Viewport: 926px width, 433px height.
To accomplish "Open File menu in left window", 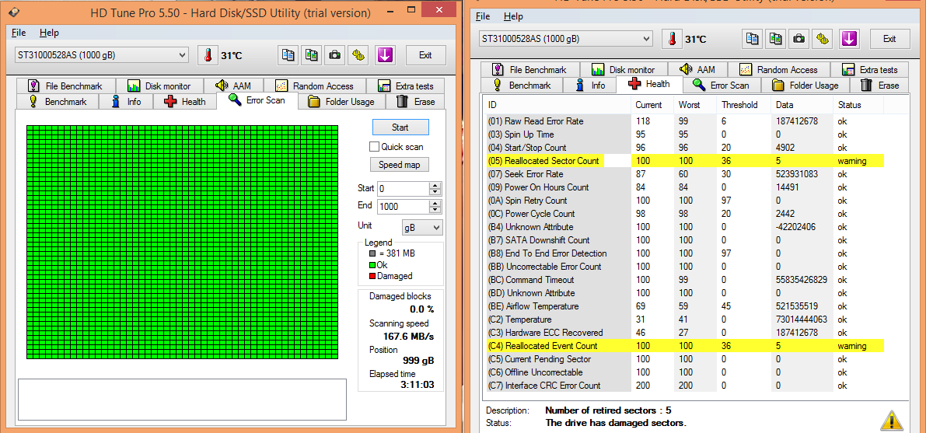I will tap(19, 33).
